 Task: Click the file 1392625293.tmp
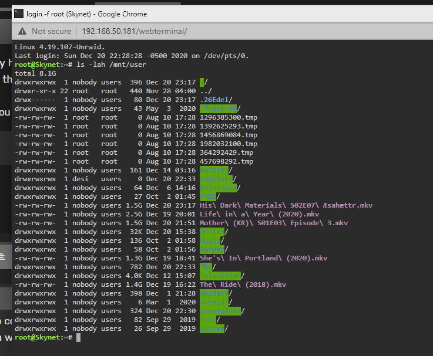coord(229,126)
